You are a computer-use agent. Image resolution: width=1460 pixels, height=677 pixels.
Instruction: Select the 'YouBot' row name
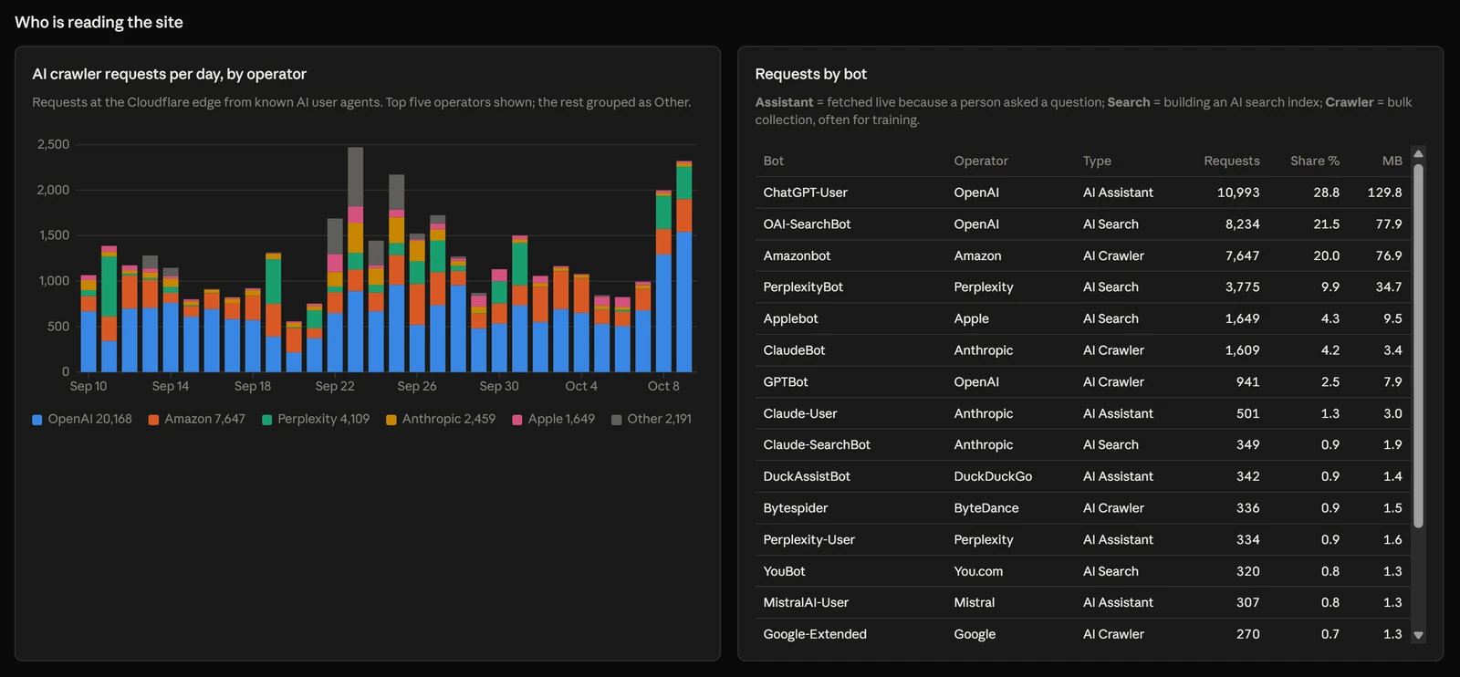pos(785,571)
